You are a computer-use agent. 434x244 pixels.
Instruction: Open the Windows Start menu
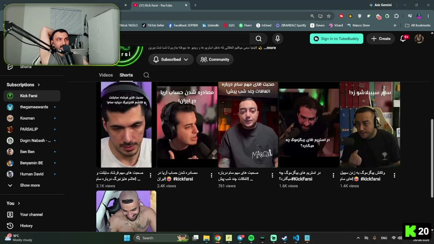(127, 238)
